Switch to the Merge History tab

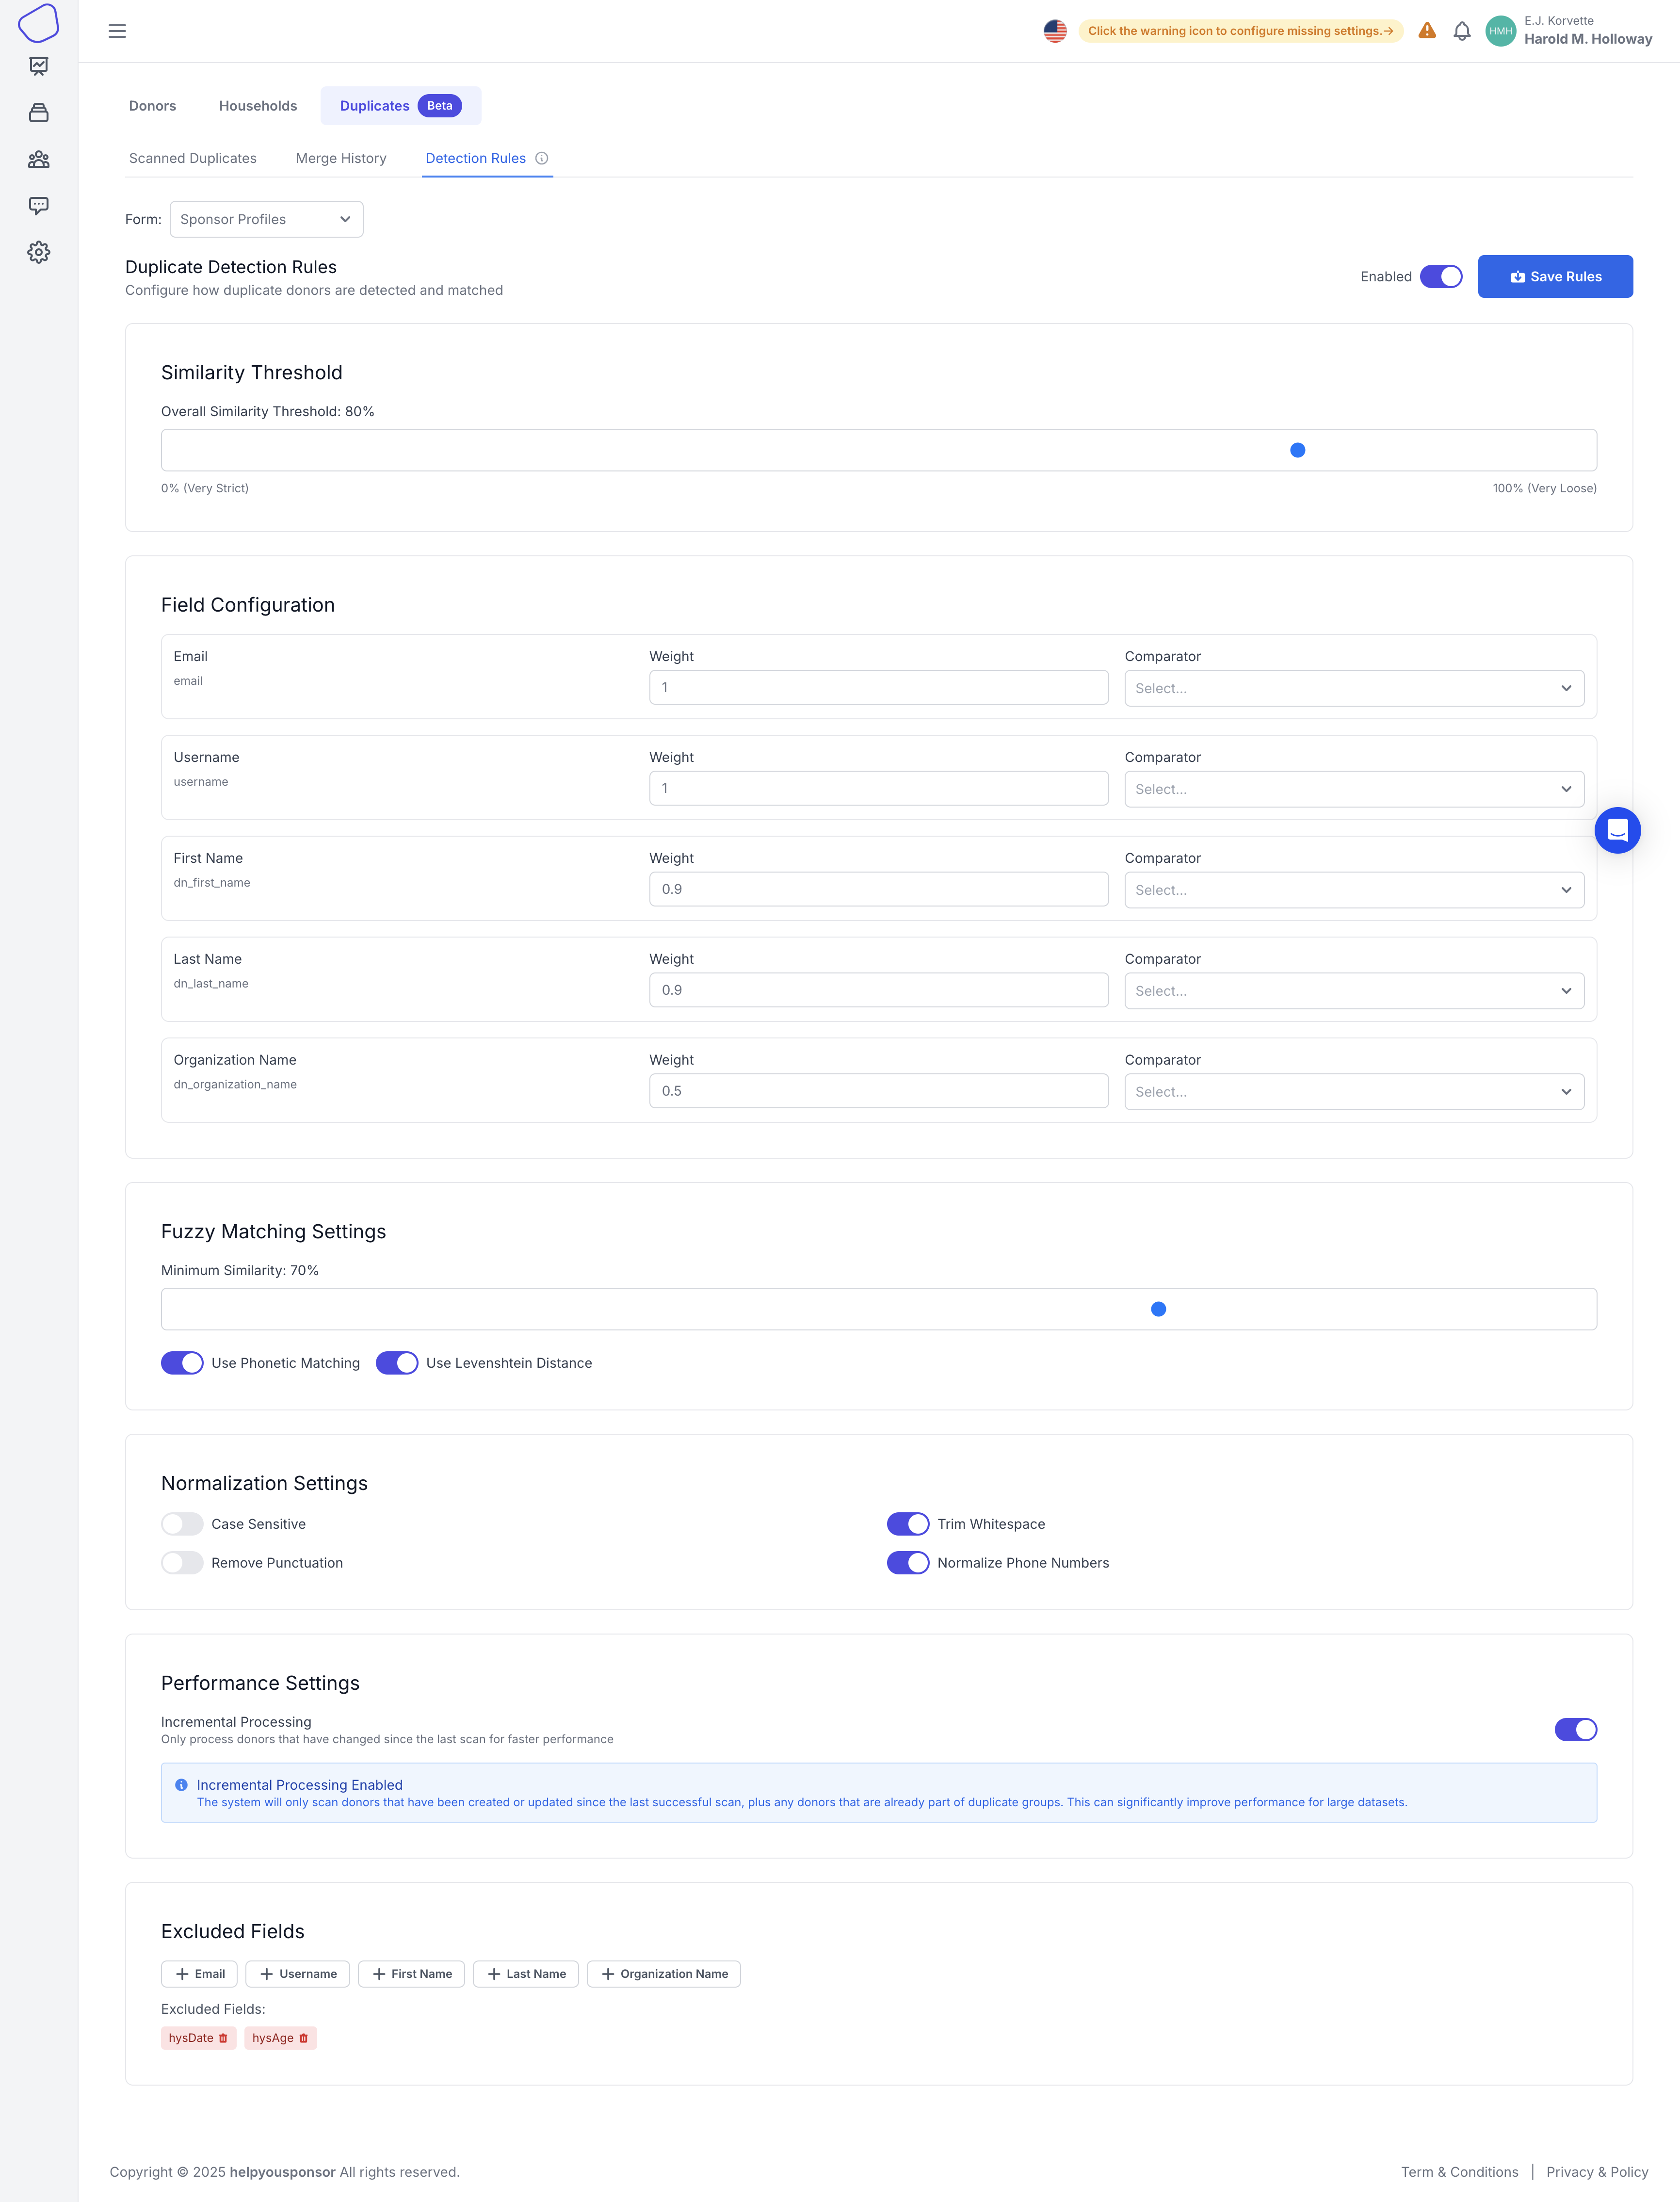341,158
